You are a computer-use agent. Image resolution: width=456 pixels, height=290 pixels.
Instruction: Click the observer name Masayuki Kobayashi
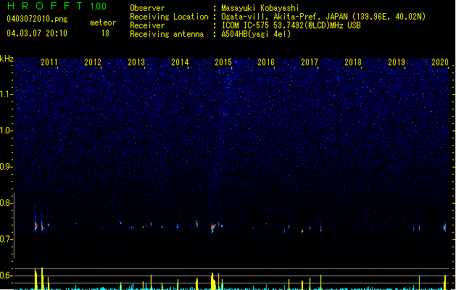(x=260, y=8)
